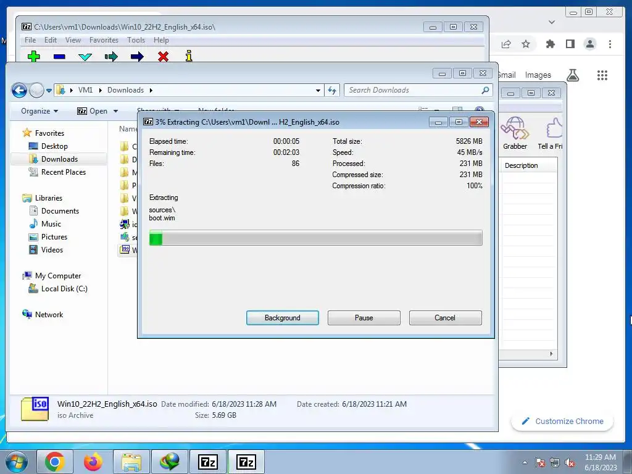
Task: Click the blue minus Extract icon in 7-Zip
Action: 59,56
